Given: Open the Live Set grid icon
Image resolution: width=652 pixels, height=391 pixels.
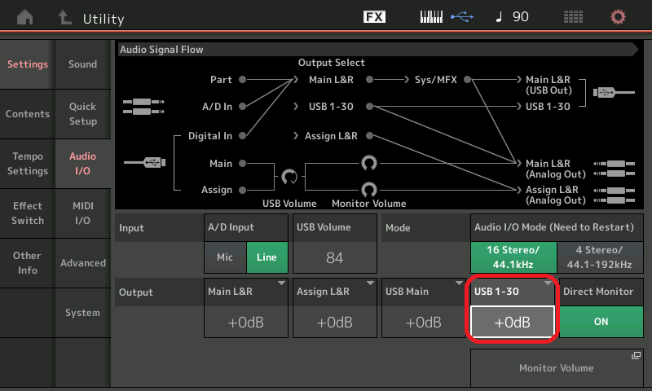Looking at the screenshot, I should point(573,17).
